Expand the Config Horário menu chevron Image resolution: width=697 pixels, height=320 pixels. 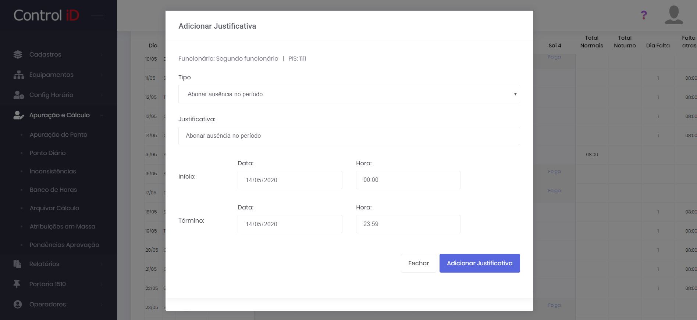click(x=102, y=95)
